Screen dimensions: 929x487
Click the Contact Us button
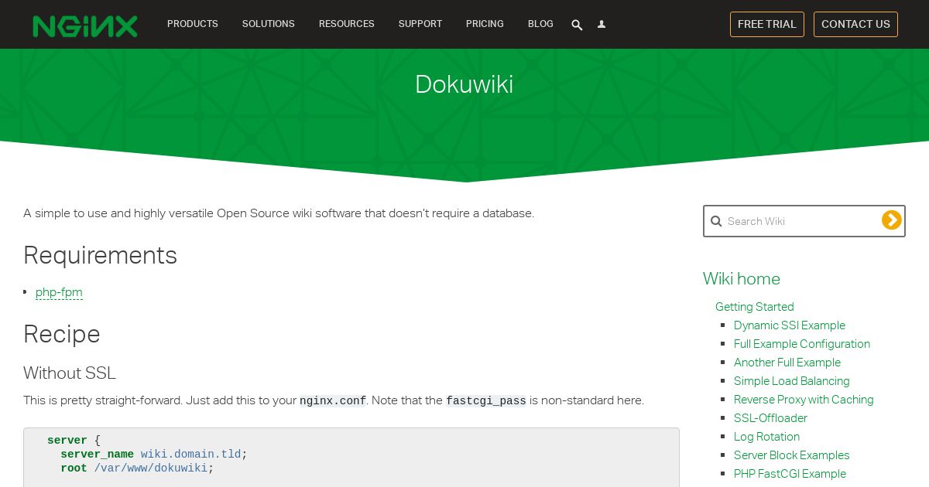point(855,24)
